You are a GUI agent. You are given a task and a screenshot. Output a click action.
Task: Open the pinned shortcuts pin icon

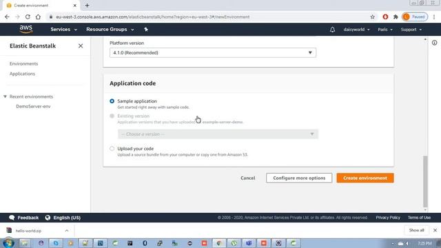click(x=146, y=29)
